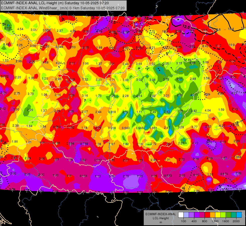Select the orange legend color swatch
The width and height of the screenshot is (246, 226).
coord(213,215)
